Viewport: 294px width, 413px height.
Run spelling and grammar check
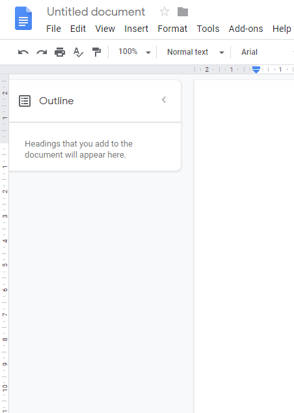[78, 52]
